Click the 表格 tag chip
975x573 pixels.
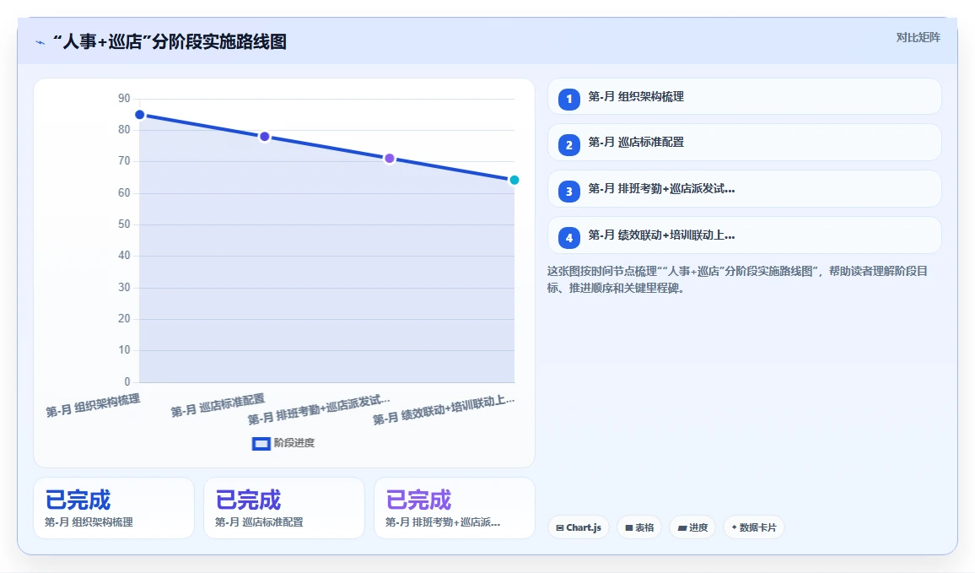(x=639, y=527)
